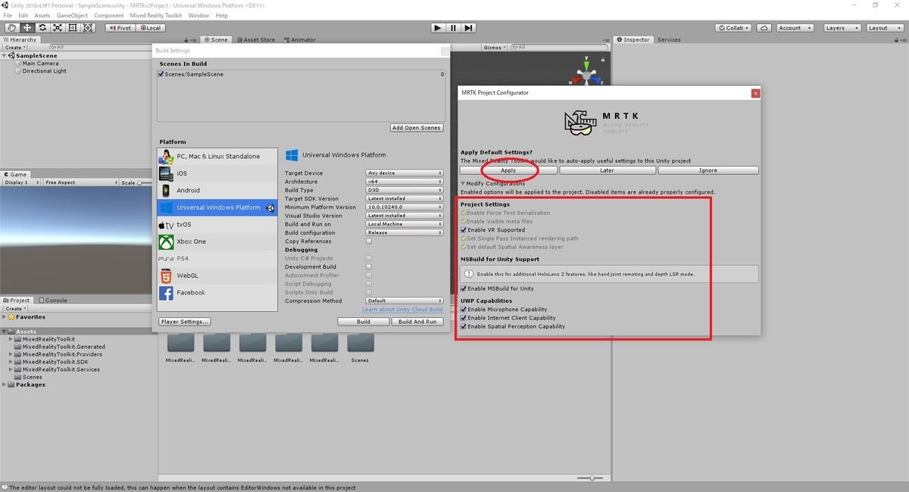The image size is (909, 492).
Task: Select PC, Mac & Linux Standalone platform
Action: tap(217, 157)
